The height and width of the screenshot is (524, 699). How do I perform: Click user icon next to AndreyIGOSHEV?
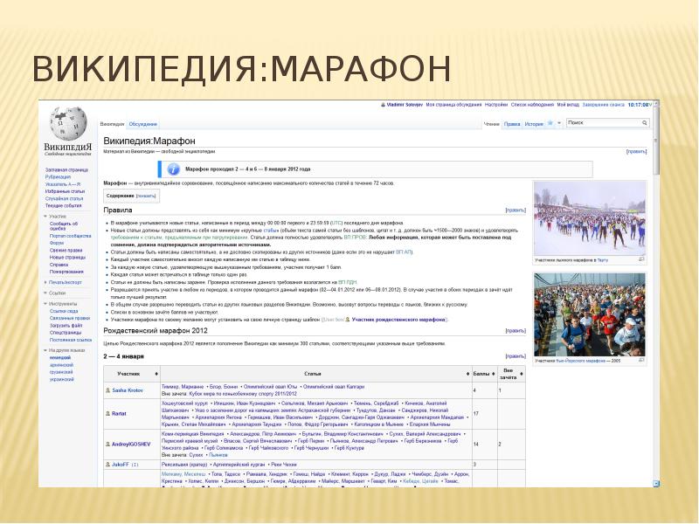pos(107,445)
